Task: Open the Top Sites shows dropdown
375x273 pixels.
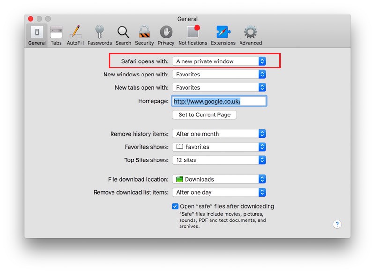Action: [x=219, y=160]
